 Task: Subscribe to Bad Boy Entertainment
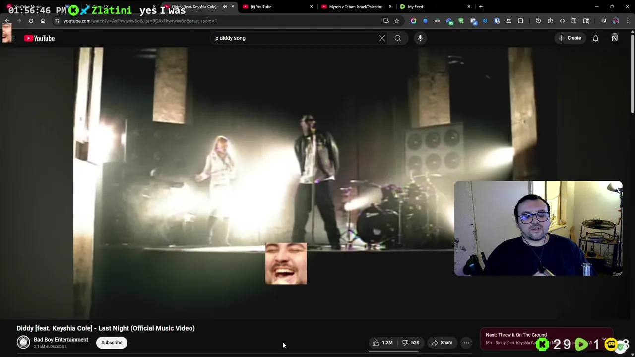112,343
